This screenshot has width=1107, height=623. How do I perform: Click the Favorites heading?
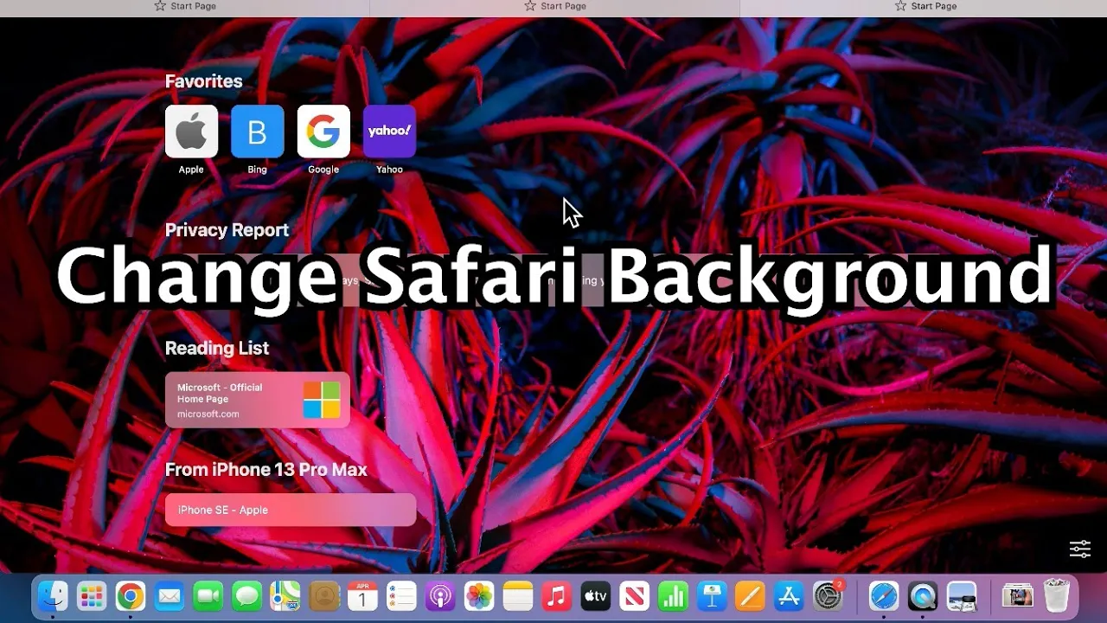pyautogui.click(x=203, y=81)
